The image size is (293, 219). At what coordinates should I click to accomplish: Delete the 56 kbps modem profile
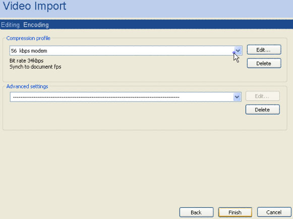tap(264, 63)
